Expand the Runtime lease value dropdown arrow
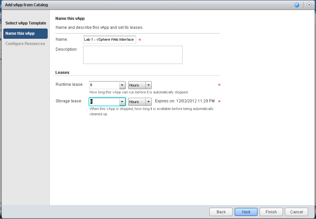 coord(122,85)
